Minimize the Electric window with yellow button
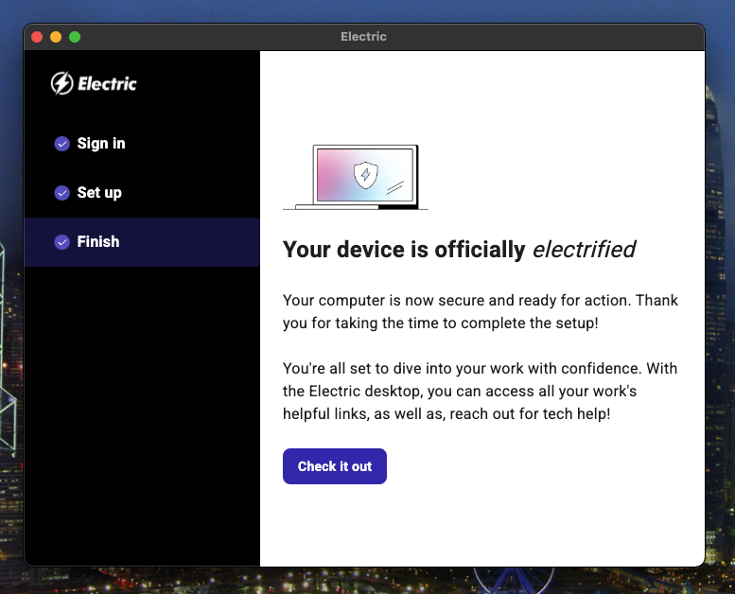Viewport: 735px width, 594px height. click(x=56, y=37)
